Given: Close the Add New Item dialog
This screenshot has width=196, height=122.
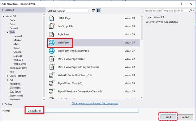Looking at the screenshot, I should point(191,4).
